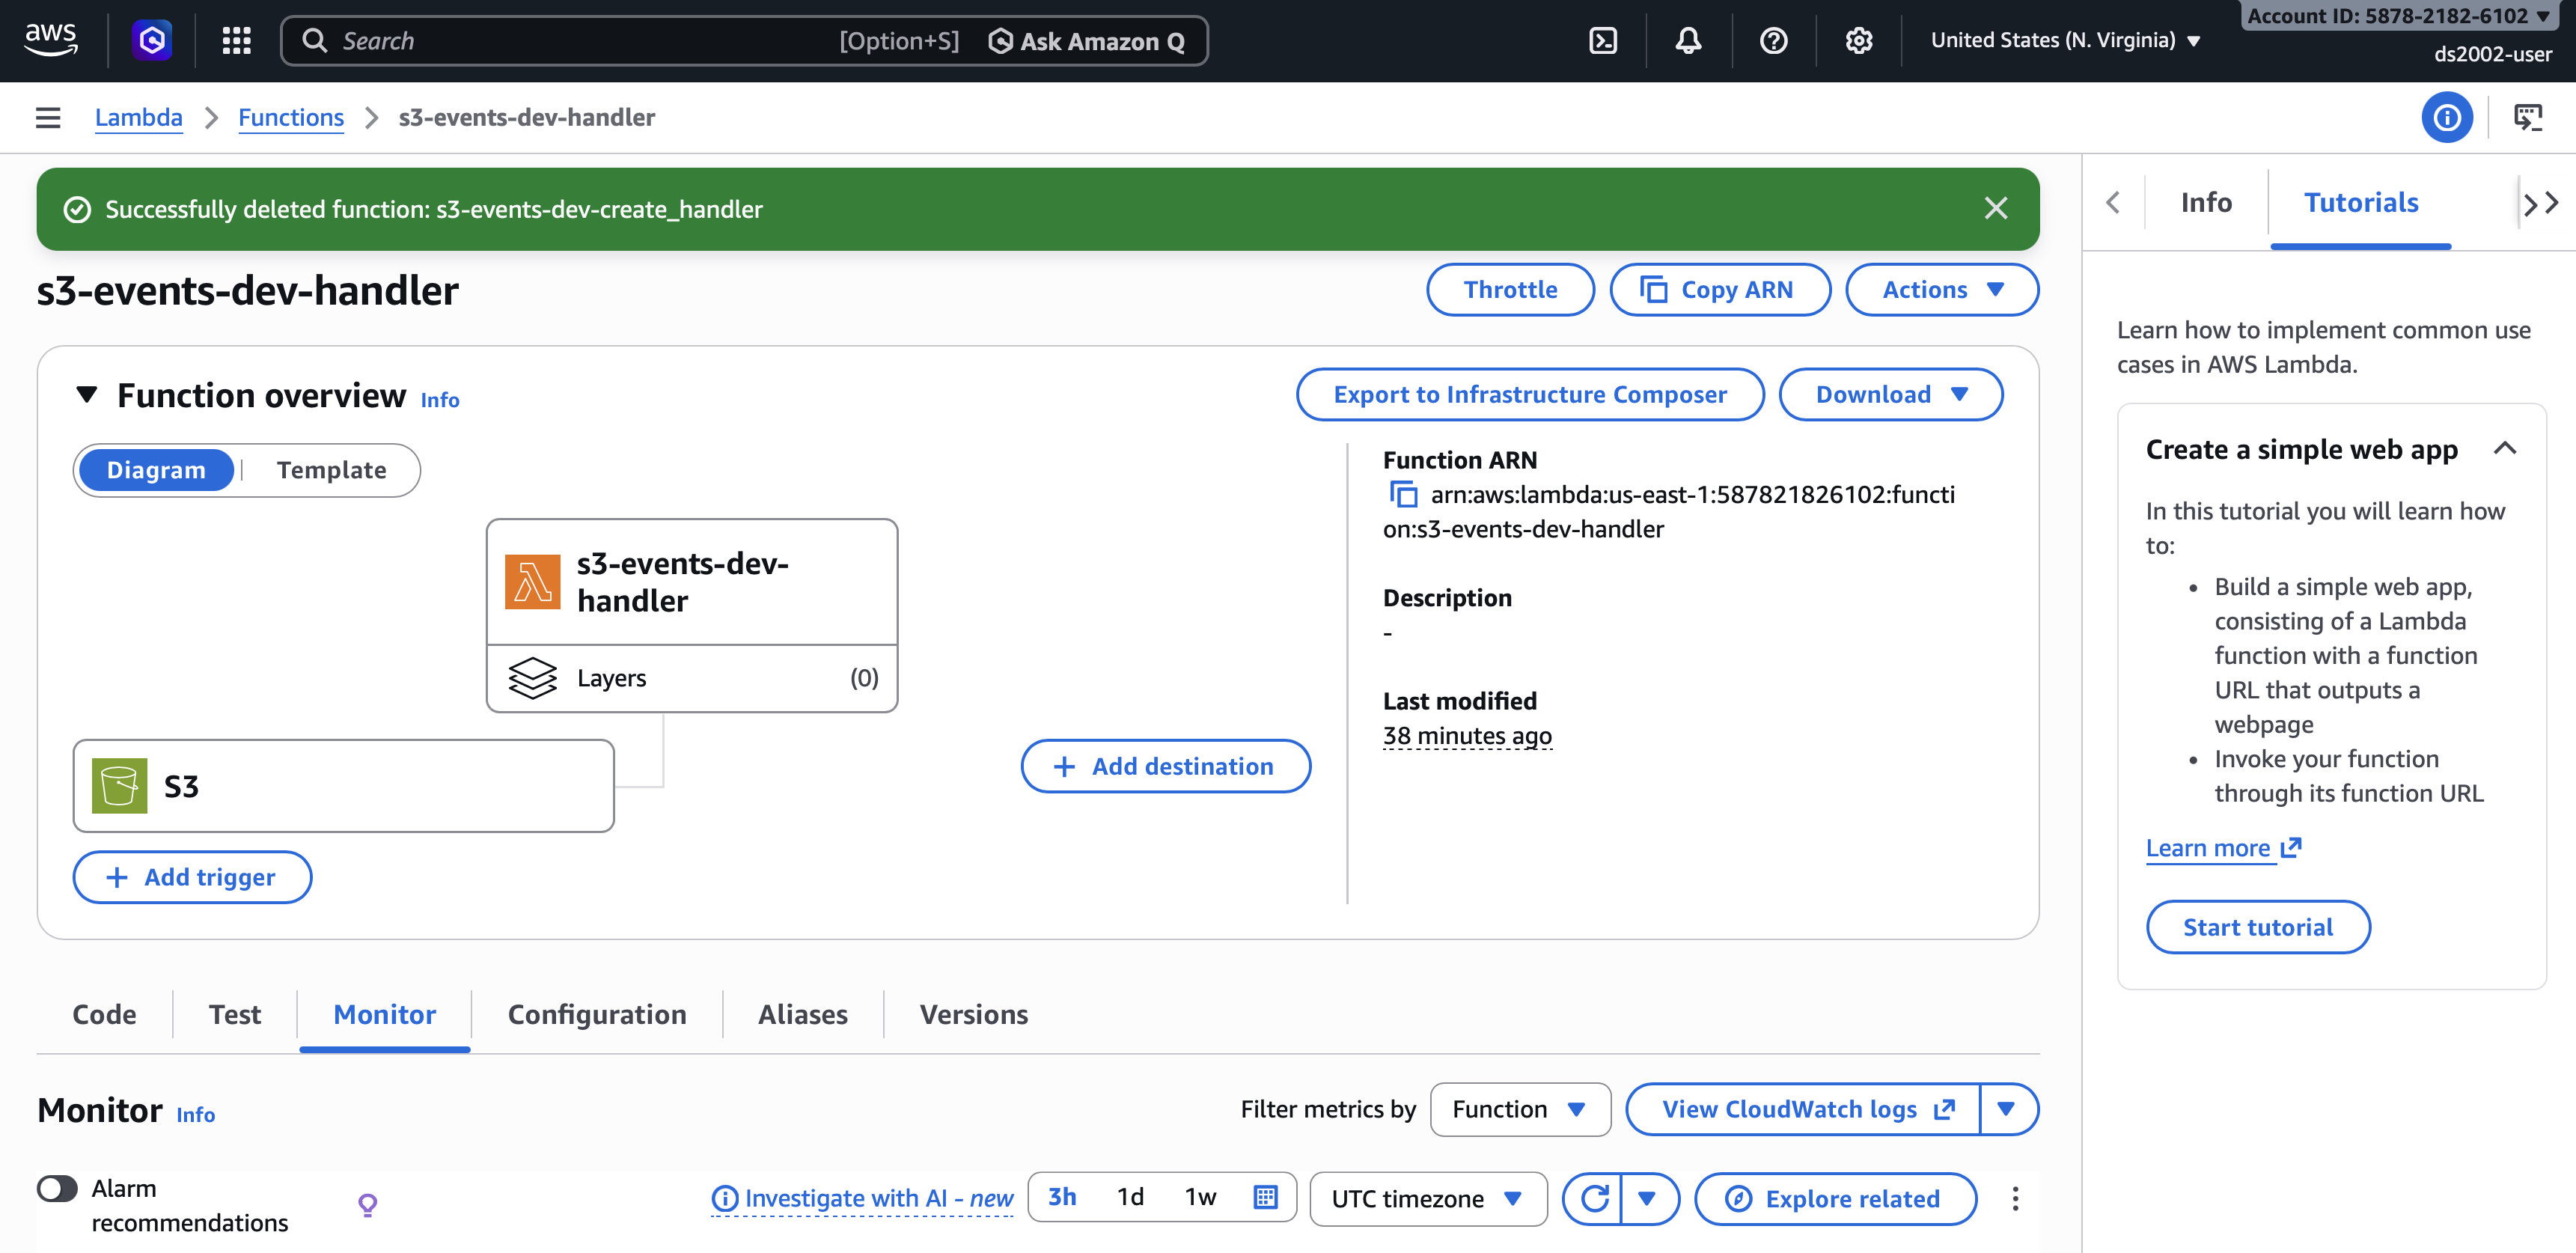Click Explore related button
2576x1253 pixels.
pos(1835,1198)
